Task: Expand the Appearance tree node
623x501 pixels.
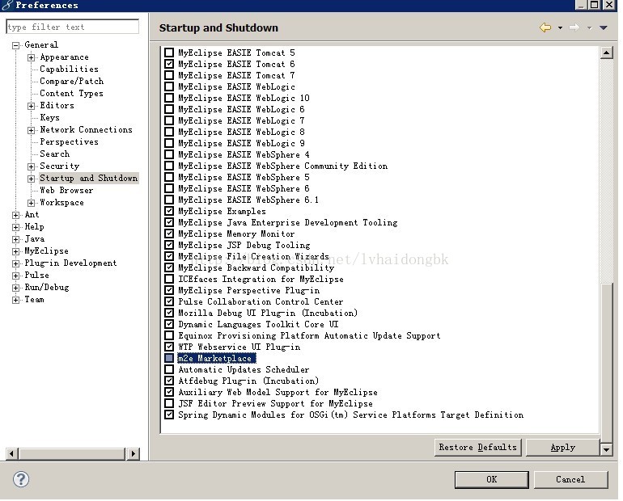Action: coord(31,57)
